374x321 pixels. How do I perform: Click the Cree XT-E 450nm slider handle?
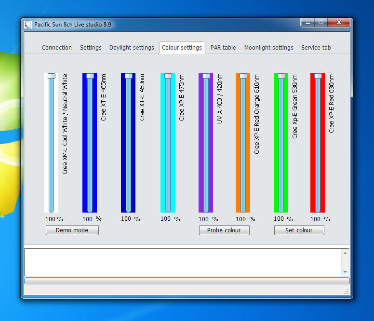tap(129, 76)
